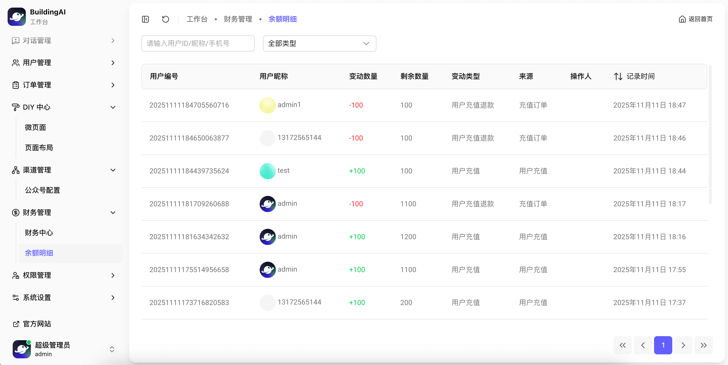The image size is (728, 365).
Task: Go to last page double-arrow icon
Action: [x=703, y=345]
